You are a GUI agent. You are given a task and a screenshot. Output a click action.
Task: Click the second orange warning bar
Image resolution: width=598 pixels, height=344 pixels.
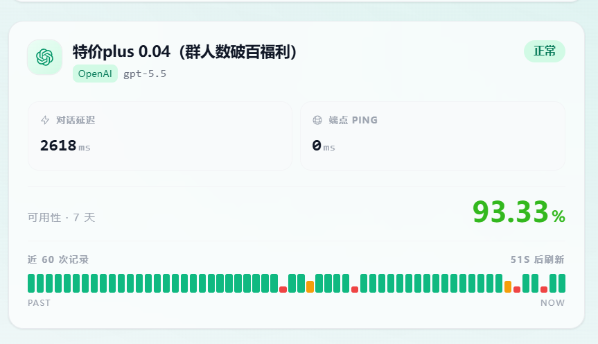coord(508,286)
